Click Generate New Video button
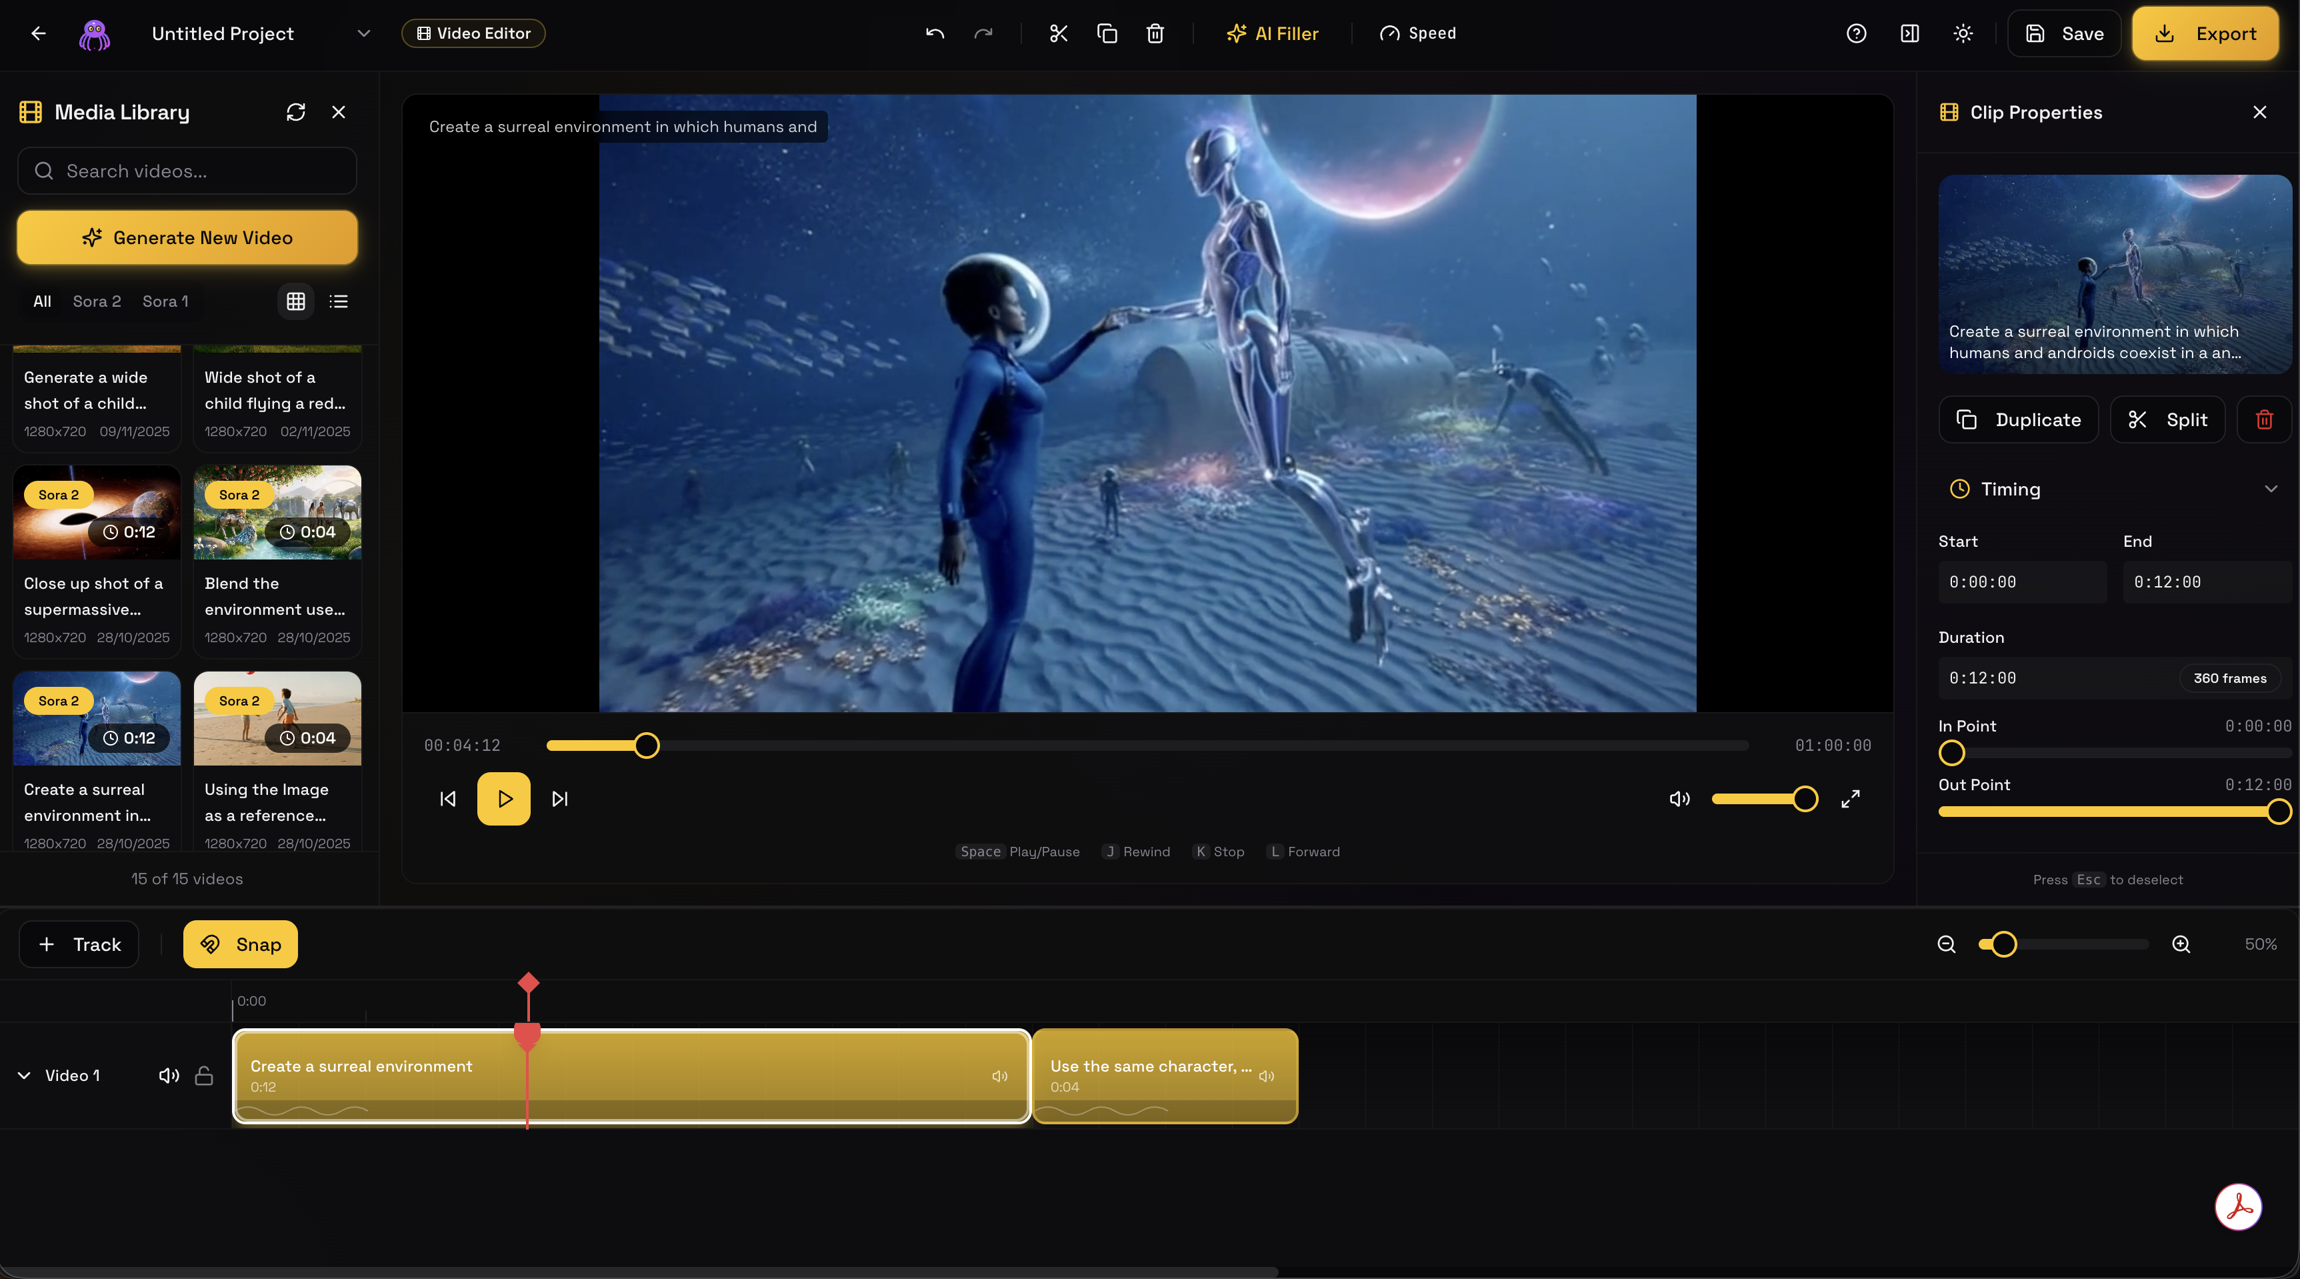The image size is (2300, 1279). click(x=187, y=237)
